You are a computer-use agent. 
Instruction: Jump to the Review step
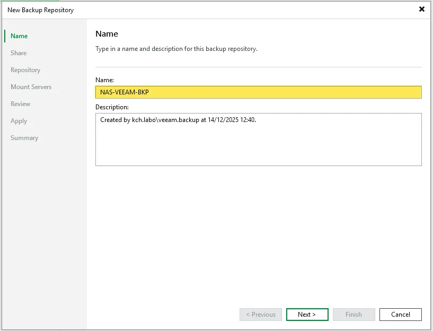click(x=20, y=104)
